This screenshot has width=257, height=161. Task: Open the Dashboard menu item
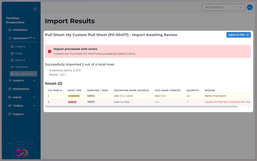pyautogui.click(x=20, y=30)
